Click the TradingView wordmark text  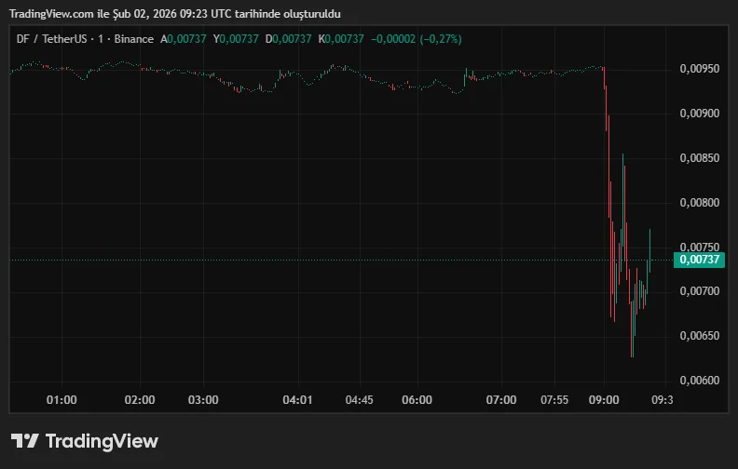pyautogui.click(x=102, y=441)
